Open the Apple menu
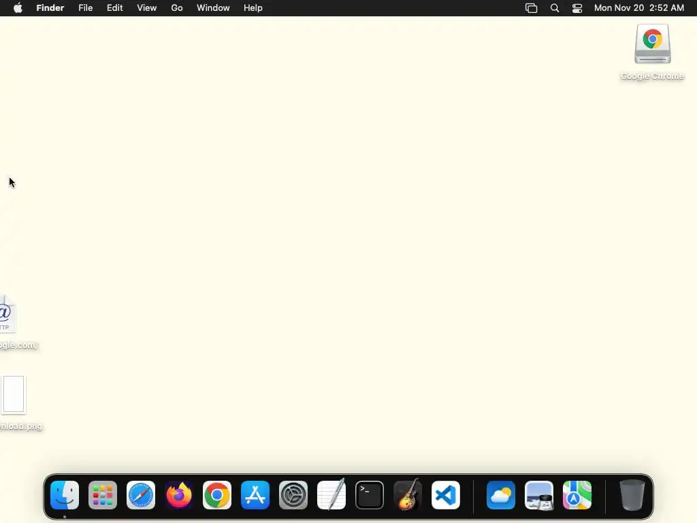This screenshot has height=523, width=697. [x=18, y=8]
